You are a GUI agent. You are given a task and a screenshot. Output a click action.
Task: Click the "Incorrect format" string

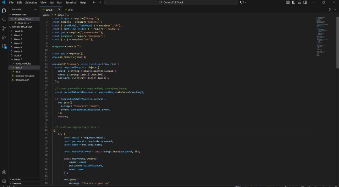[x=86, y=106]
